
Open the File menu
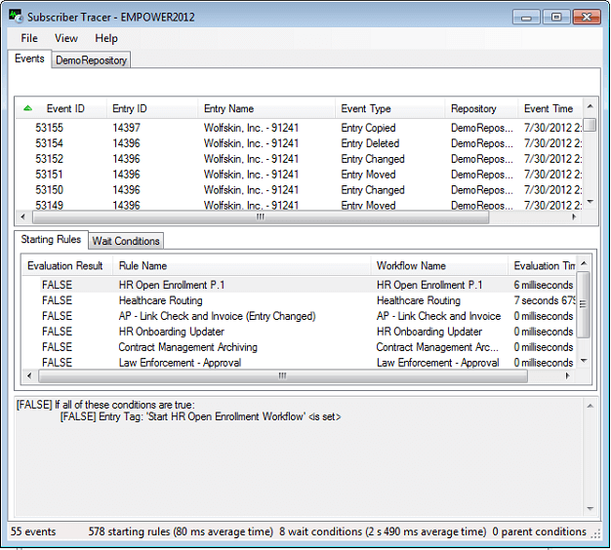tap(29, 38)
